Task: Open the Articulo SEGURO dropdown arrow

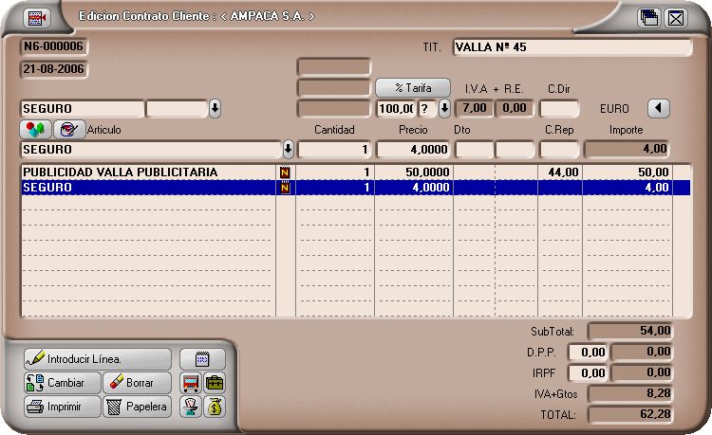Action: coord(289,150)
